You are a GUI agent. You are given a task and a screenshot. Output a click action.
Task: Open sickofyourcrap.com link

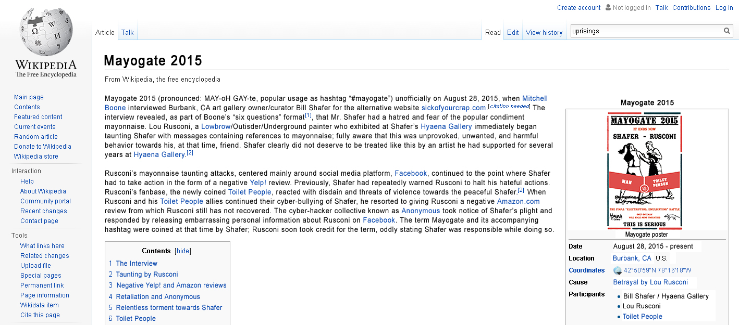point(453,108)
